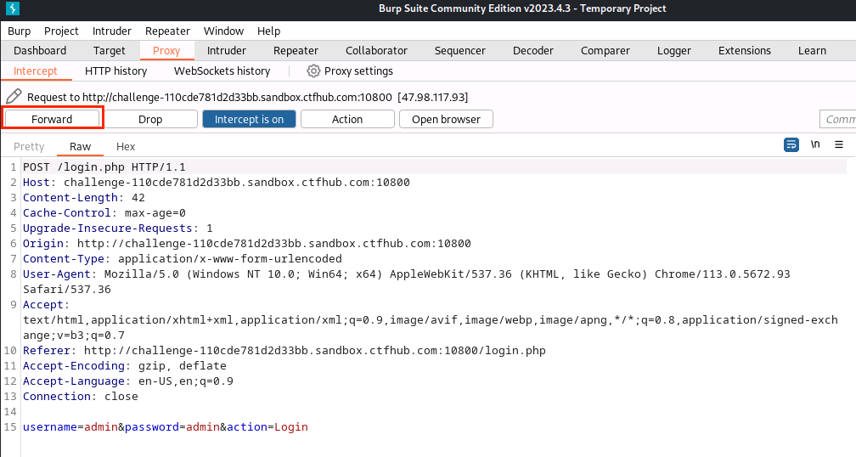Click the Accept-Encoding: gzip, deflate header
This screenshot has width=856, height=457.
point(125,366)
